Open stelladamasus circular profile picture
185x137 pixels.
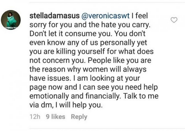[11, 20]
